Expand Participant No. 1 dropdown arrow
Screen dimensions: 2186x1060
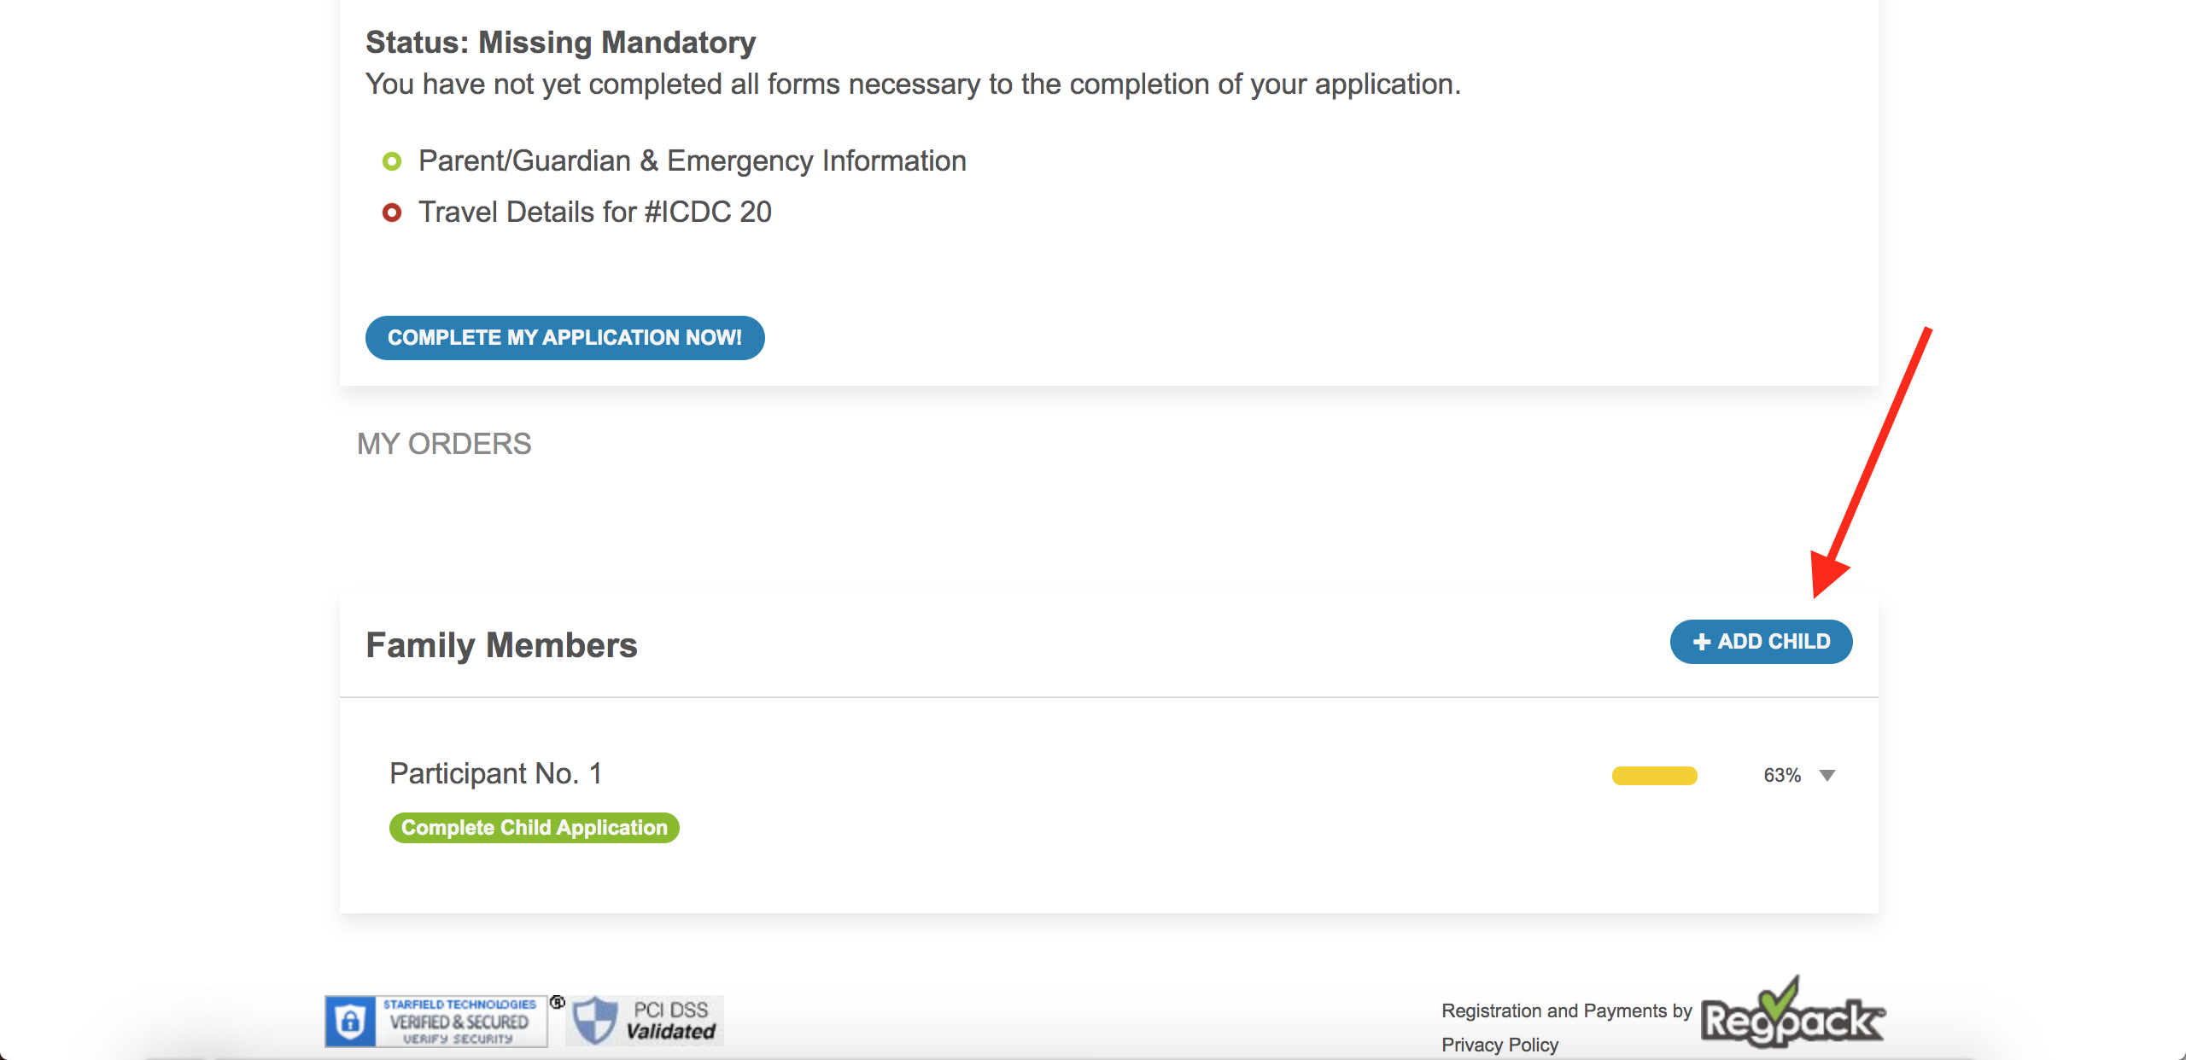[x=1827, y=776]
